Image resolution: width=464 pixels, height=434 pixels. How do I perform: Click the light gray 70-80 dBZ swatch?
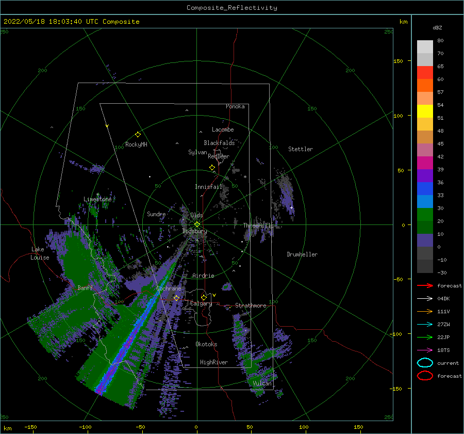(425, 47)
